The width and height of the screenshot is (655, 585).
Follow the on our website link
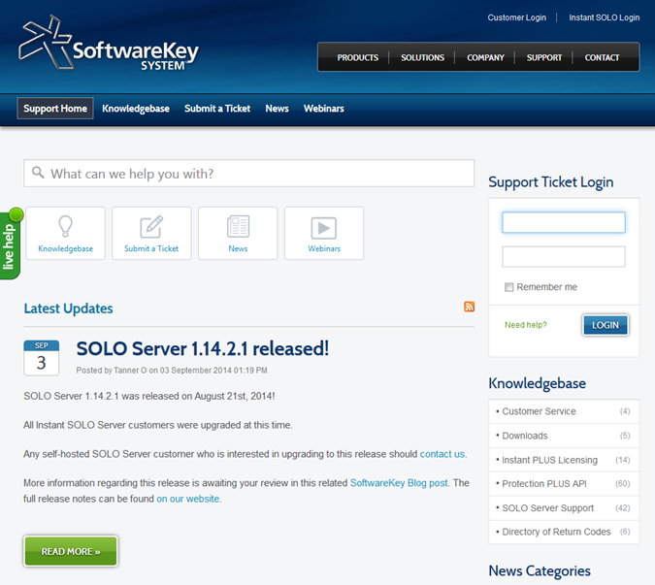[x=189, y=499]
